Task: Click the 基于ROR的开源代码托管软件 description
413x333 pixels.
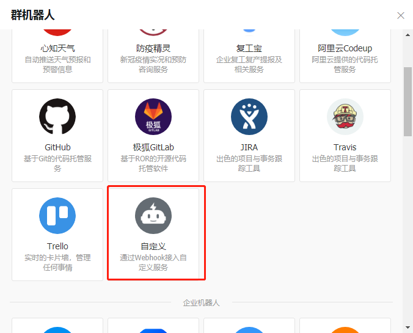Action: [153, 163]
